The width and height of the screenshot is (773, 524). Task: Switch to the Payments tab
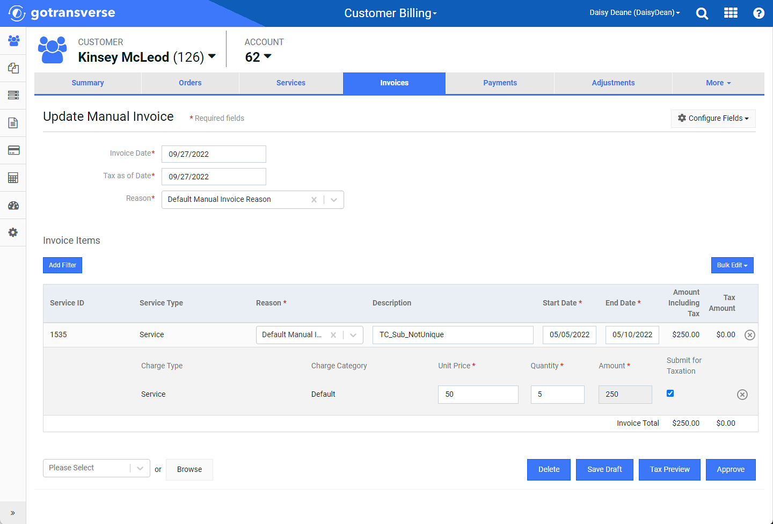[x=500, y=83]
